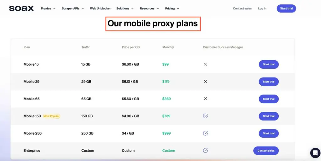
Task: Click the checkmark icon in Mobile 150 row
Action: coord(205,116)
